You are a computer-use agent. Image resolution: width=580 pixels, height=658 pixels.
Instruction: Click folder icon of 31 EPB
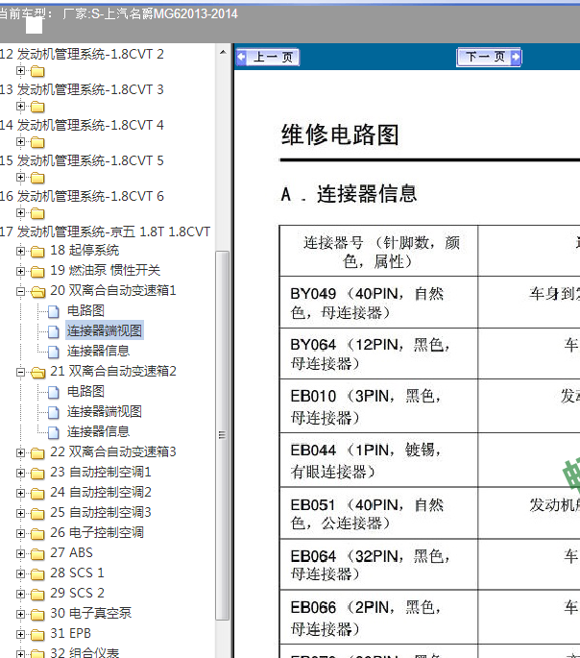pyautogui.click(x=37, y=635)
